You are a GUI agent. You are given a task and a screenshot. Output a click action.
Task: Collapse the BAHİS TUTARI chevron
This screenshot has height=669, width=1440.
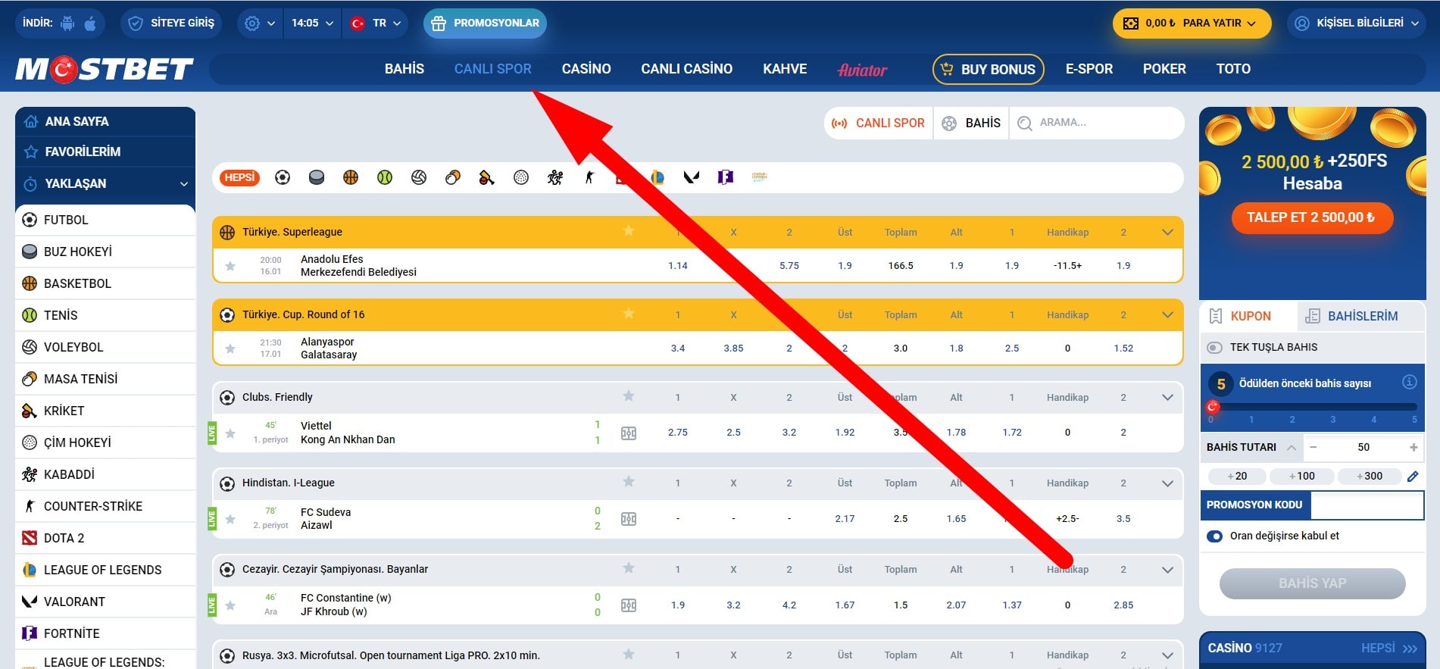pyautogui.click(x=1292, y=448)
